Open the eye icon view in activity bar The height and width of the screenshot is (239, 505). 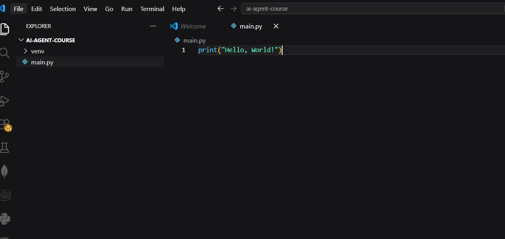5,195
